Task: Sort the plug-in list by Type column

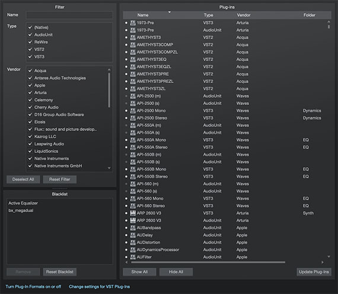Action: 209,15
